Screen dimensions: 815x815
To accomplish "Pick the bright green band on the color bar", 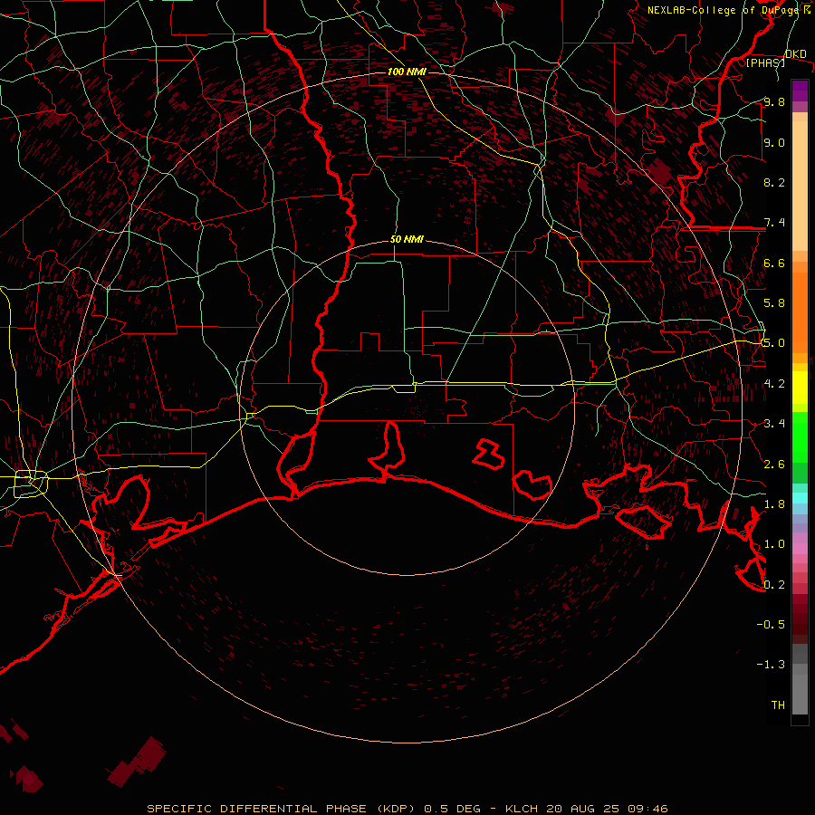I will [x=800, y=436].
